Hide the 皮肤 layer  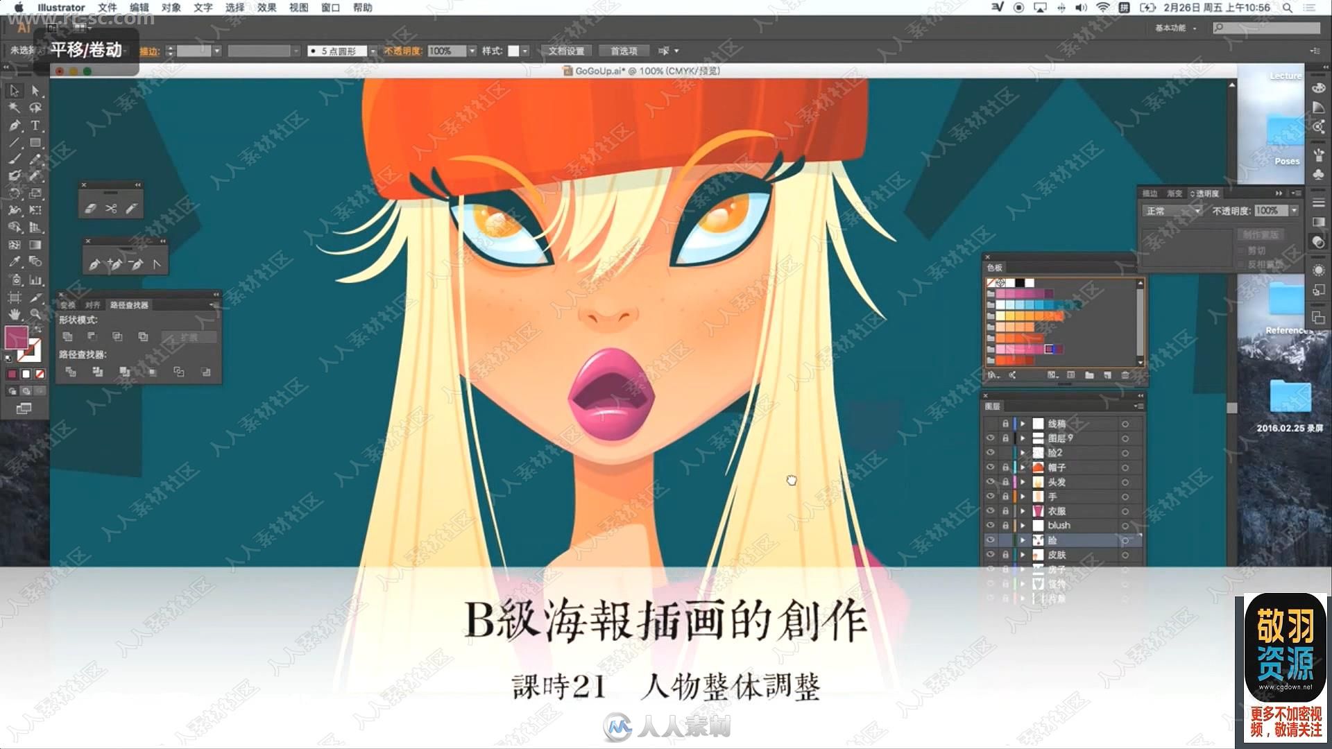[x=991, y=555]
